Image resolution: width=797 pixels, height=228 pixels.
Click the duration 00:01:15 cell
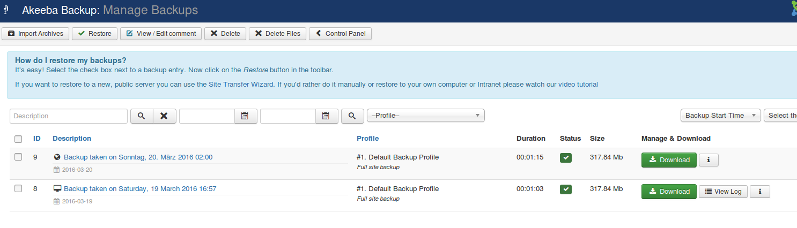pyautogui.click(x=530, y=157)
